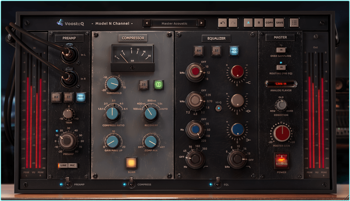Toggle the LINE / MIC input switch
Image resolution: width=350 pixels, height=201 pixels.
pyautogui.click(x=68, y=165)
